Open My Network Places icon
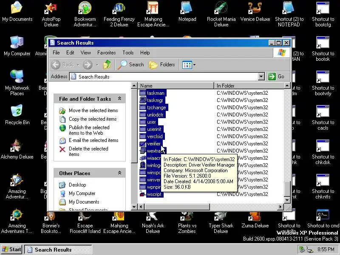 pyautogui.click(x=17, y=83)
